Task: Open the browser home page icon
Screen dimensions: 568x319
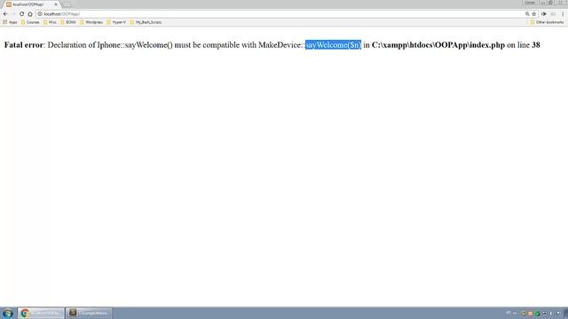Action: [x=30, y=14]
